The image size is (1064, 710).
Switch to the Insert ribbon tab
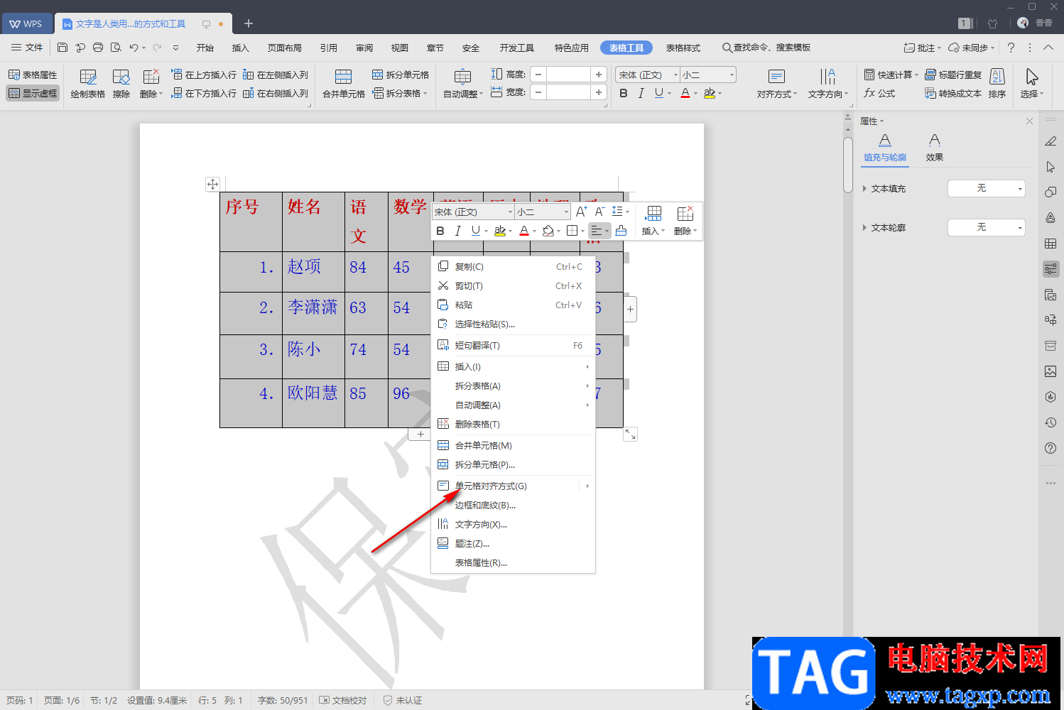(241, 48)
